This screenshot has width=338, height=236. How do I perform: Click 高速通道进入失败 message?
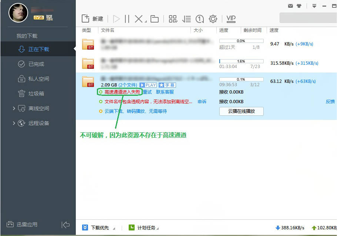tap(122, 92)
